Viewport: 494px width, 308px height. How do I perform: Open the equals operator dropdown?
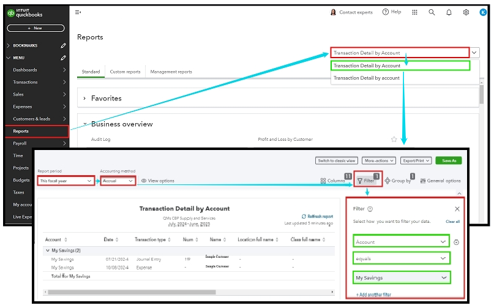pos(401,258)
